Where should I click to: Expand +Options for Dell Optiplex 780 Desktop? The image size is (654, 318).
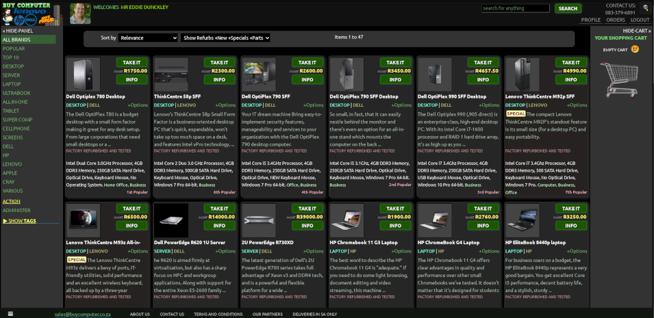pyautogui.click(x=138, y=105)
